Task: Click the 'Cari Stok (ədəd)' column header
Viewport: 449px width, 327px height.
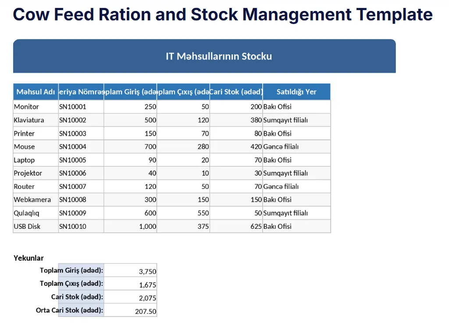Action: pyautogui.click(x=236, y=92)
